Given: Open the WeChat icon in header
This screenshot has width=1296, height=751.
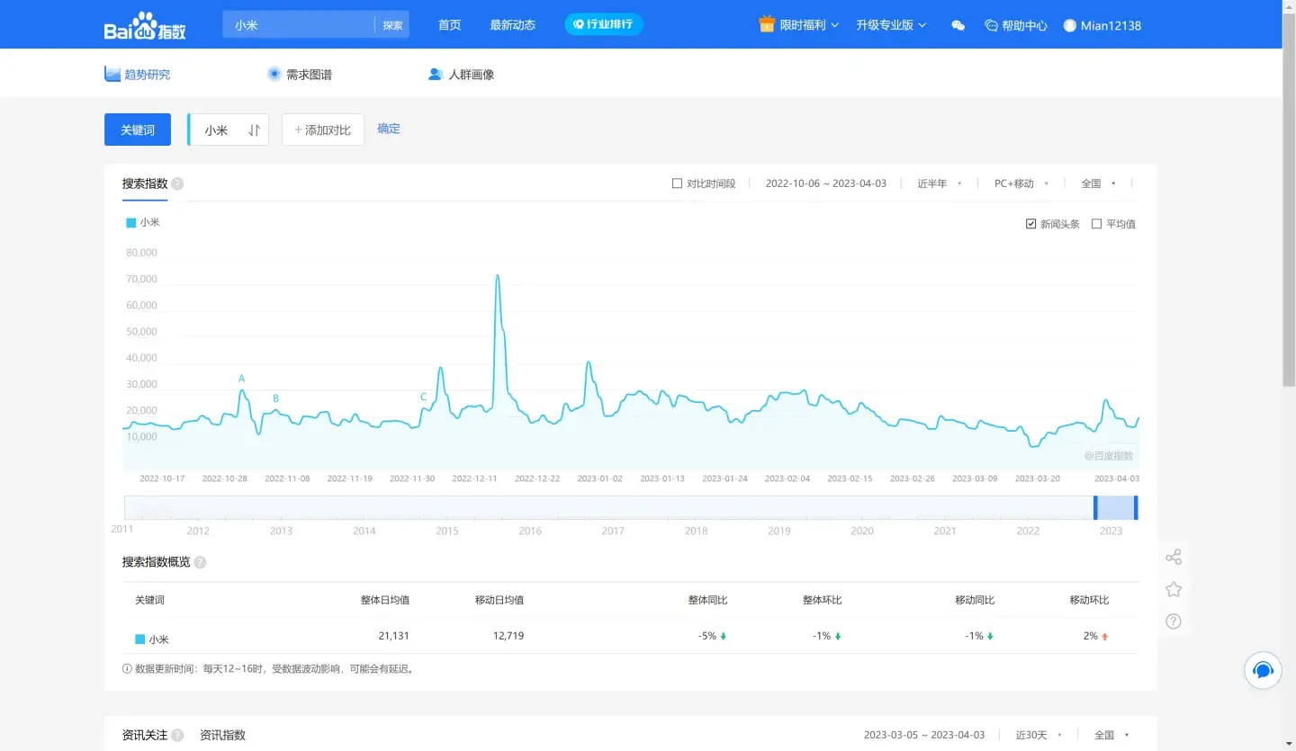Looking at the screenshot, I should tap(958, 26).
